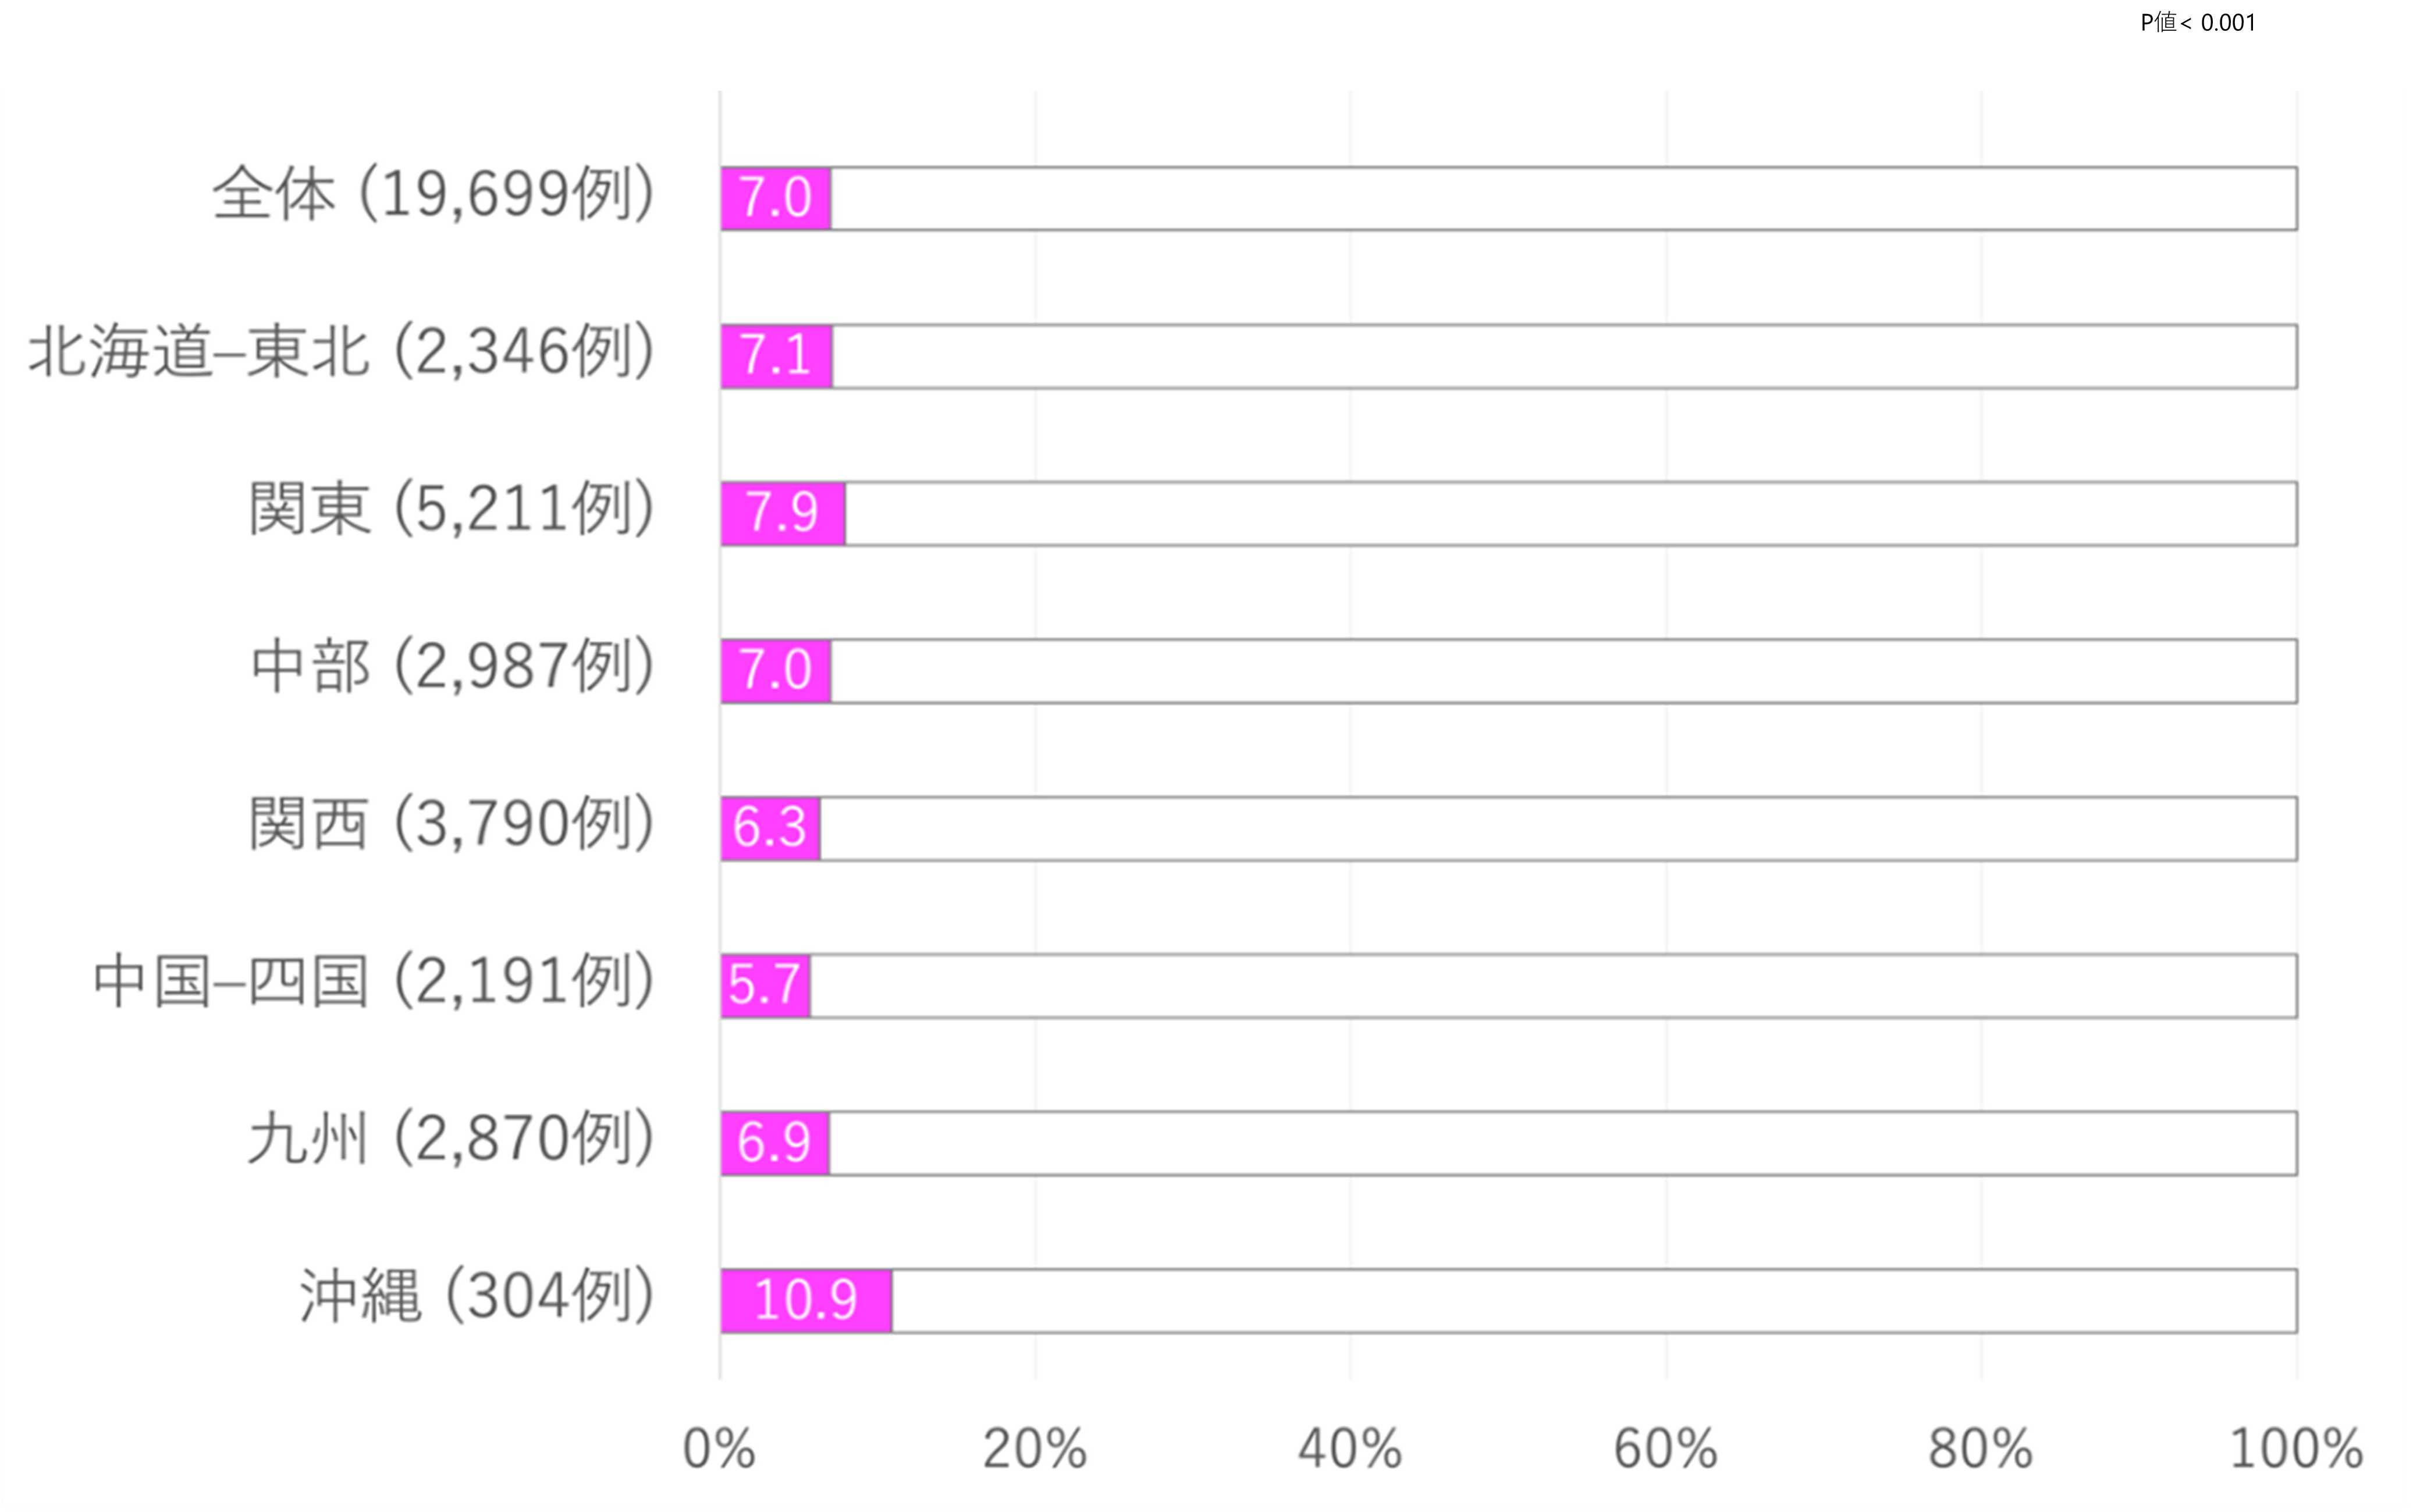Select the 中部 (2,987例) row label
Screen dimensions: 2413x1512
click(x=452, y=667)
